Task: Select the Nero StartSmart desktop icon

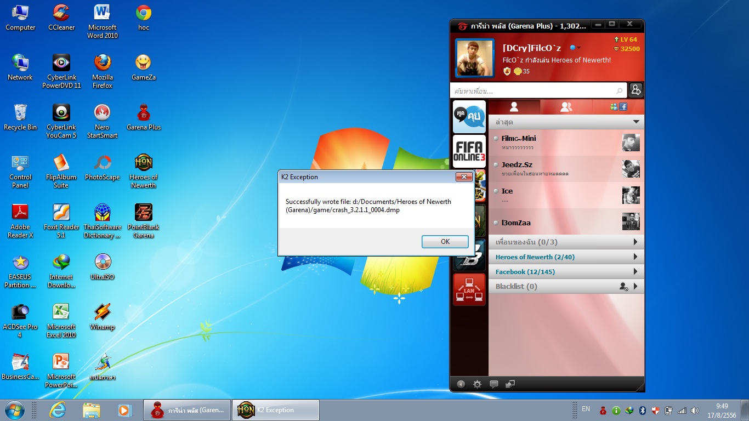Action: (103, 121)
